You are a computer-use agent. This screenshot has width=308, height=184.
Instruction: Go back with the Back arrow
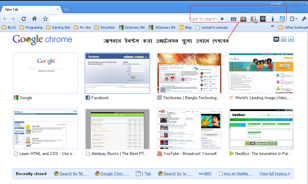(5, 19)
